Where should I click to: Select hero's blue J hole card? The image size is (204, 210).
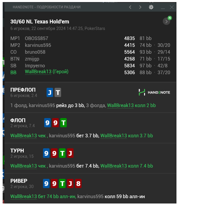[x=50, y=92]
